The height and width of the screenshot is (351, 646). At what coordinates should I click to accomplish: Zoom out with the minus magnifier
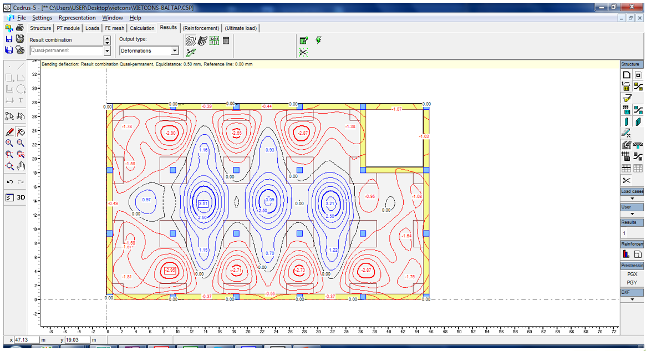[x=21, y=143]
